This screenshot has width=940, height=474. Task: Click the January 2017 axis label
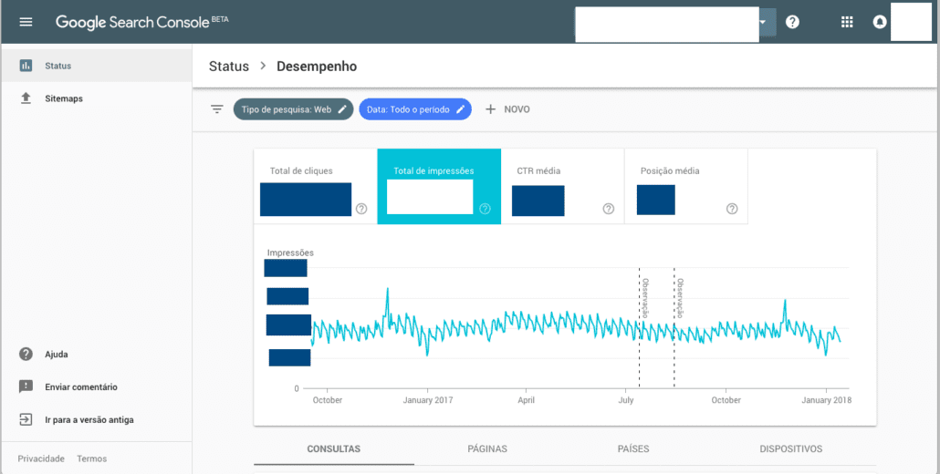pos(427,400)
